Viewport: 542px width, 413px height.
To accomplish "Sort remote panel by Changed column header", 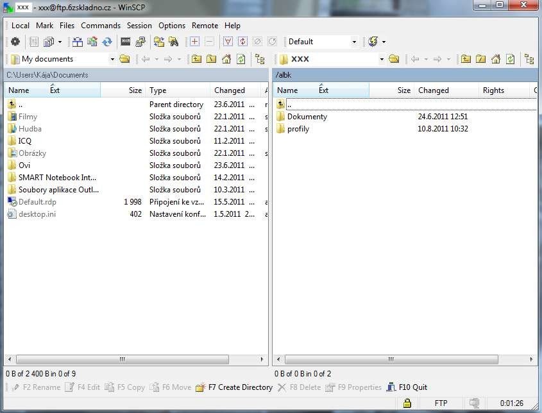I will pos(446,90).
